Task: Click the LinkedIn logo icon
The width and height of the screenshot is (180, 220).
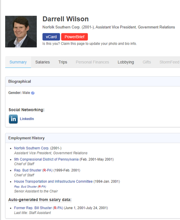Action: pos(13,119)
